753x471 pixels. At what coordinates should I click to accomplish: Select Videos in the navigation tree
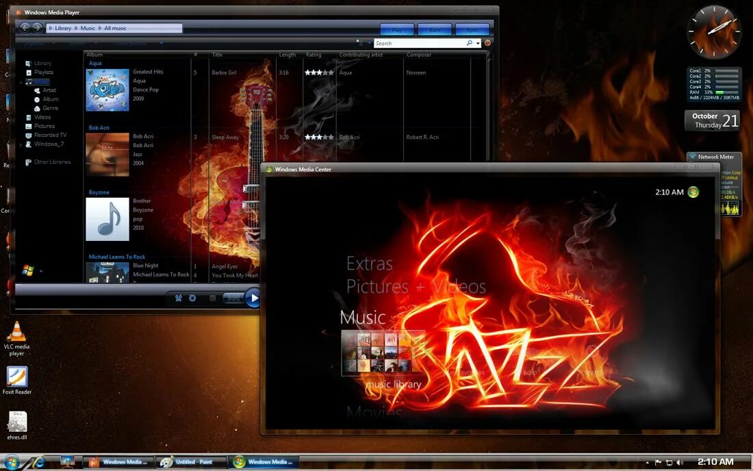pos(42,116)
